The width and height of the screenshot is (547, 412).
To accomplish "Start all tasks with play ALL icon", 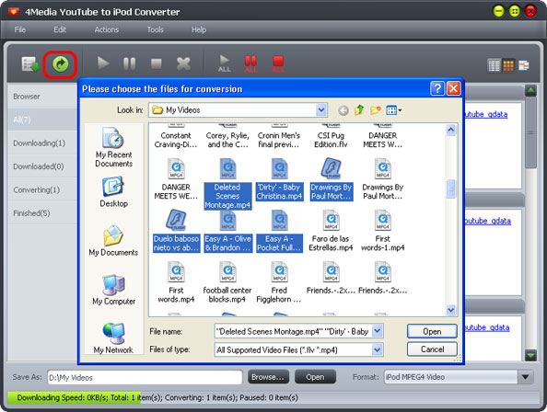I will tap(225, 63).
